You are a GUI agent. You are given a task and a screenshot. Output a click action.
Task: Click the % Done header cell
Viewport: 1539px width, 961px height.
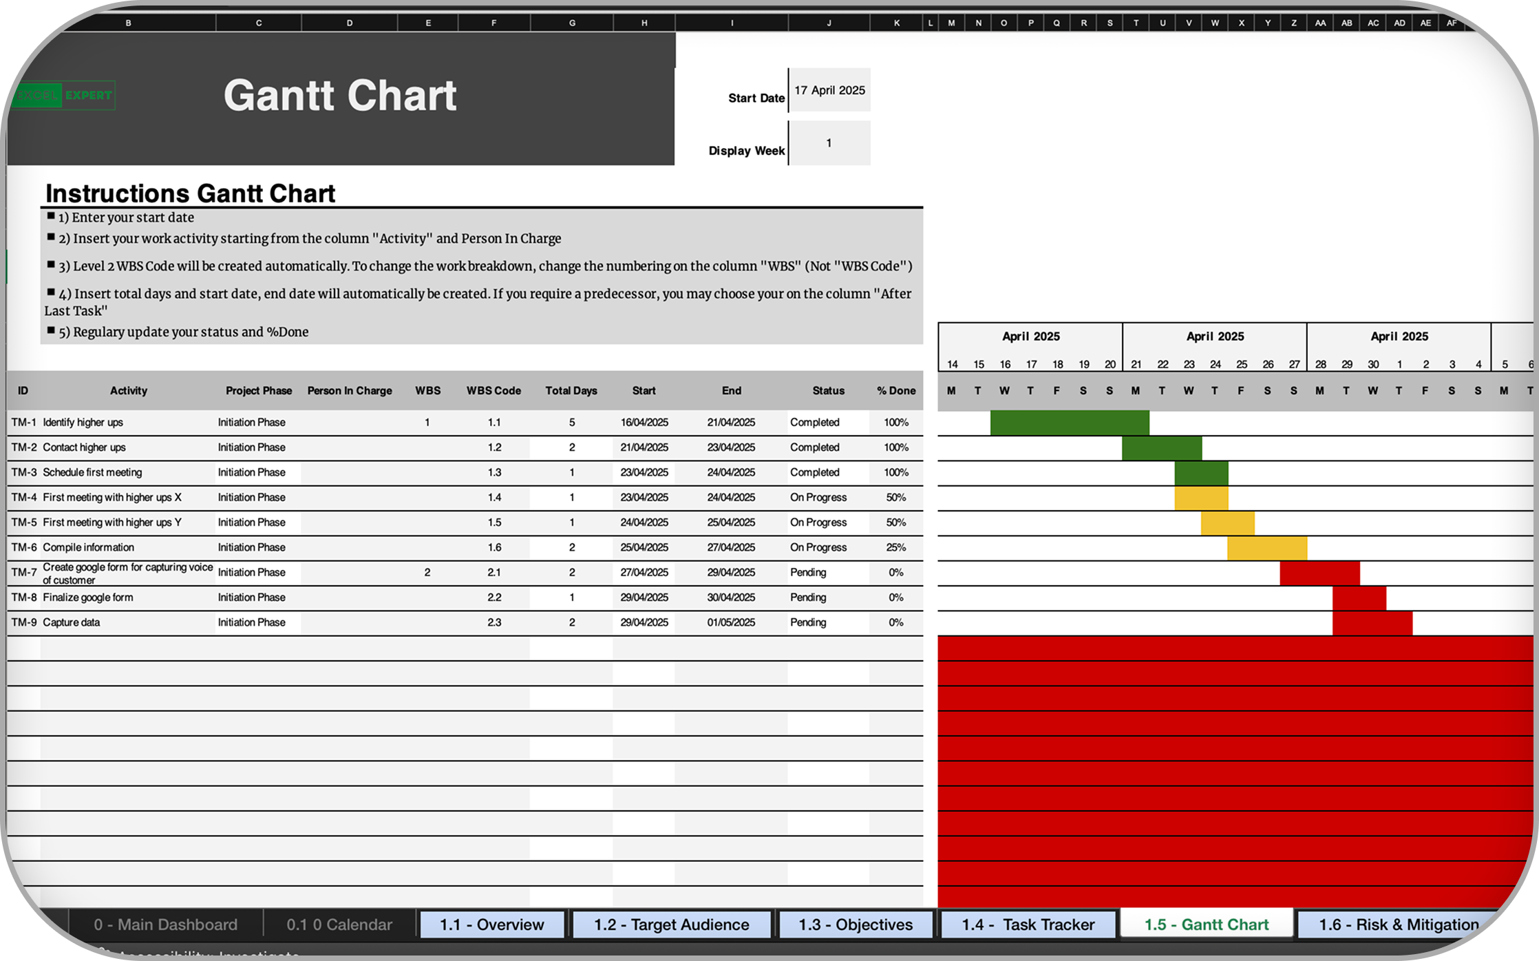(x=895, y=391)
